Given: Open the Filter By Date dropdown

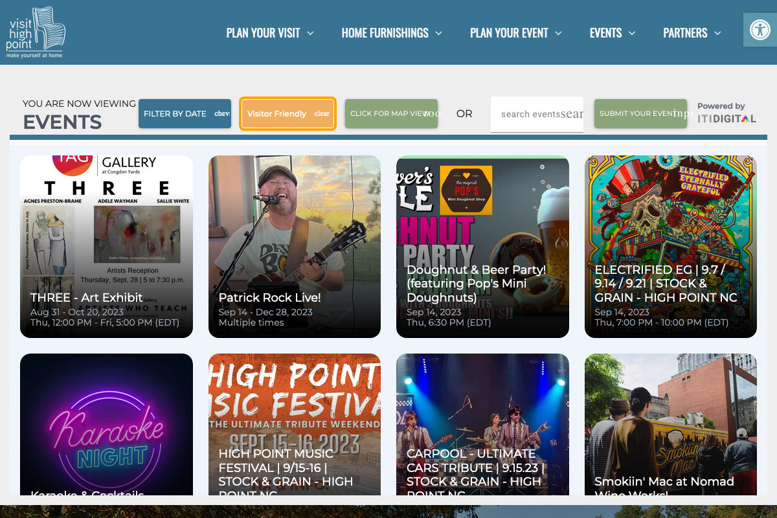Looking at the screenshot, I should [x=185, y=114].
